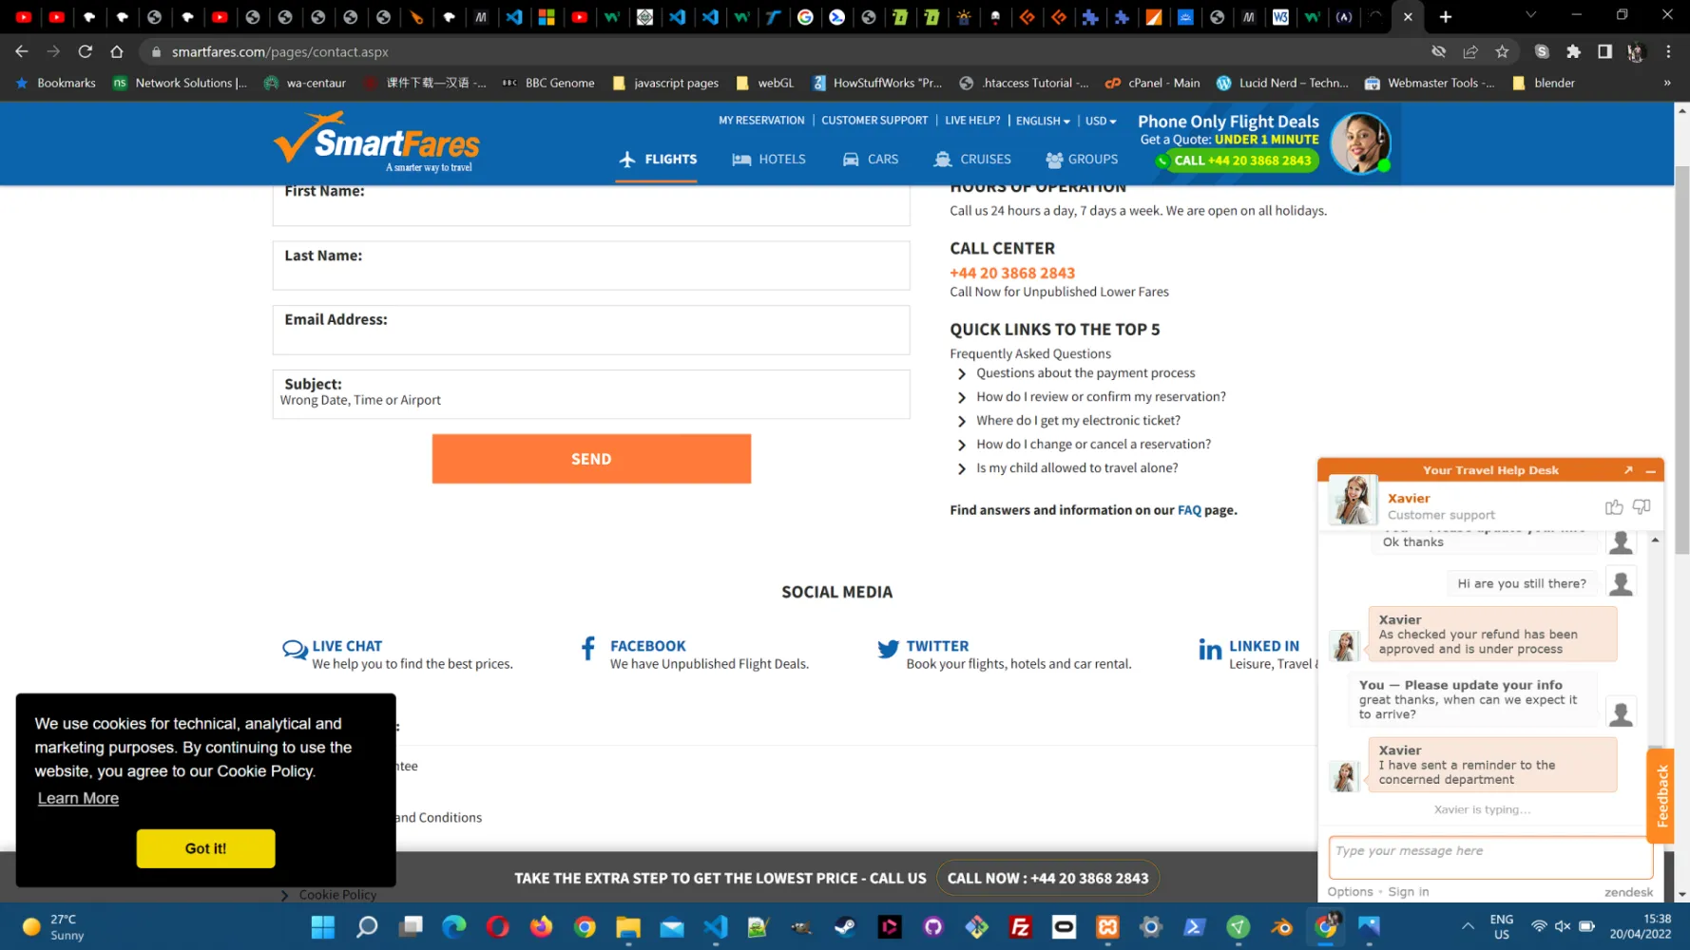Expand the Subject dropdown field
This screenshot has height=950, width=1690.
590,394
